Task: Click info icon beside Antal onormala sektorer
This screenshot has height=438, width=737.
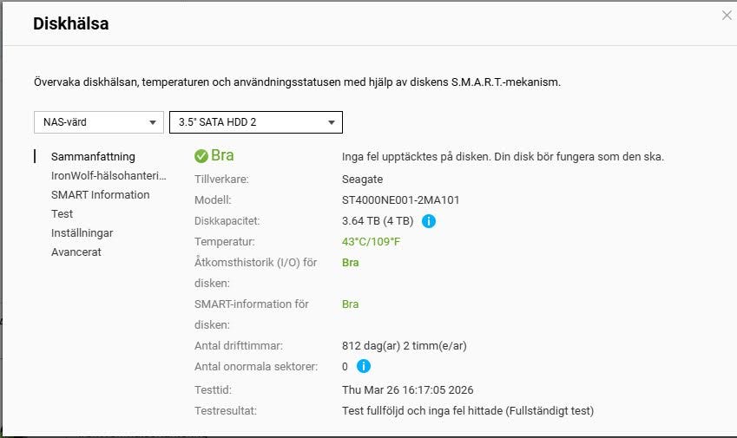Action: (364, 367)
